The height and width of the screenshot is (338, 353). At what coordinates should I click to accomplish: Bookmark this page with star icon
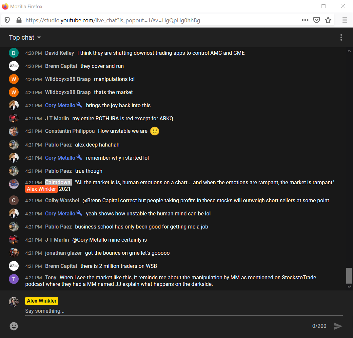tap(328, 20)
